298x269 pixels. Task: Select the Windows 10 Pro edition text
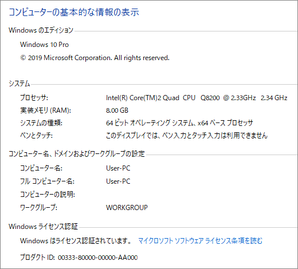coord(44,45)
